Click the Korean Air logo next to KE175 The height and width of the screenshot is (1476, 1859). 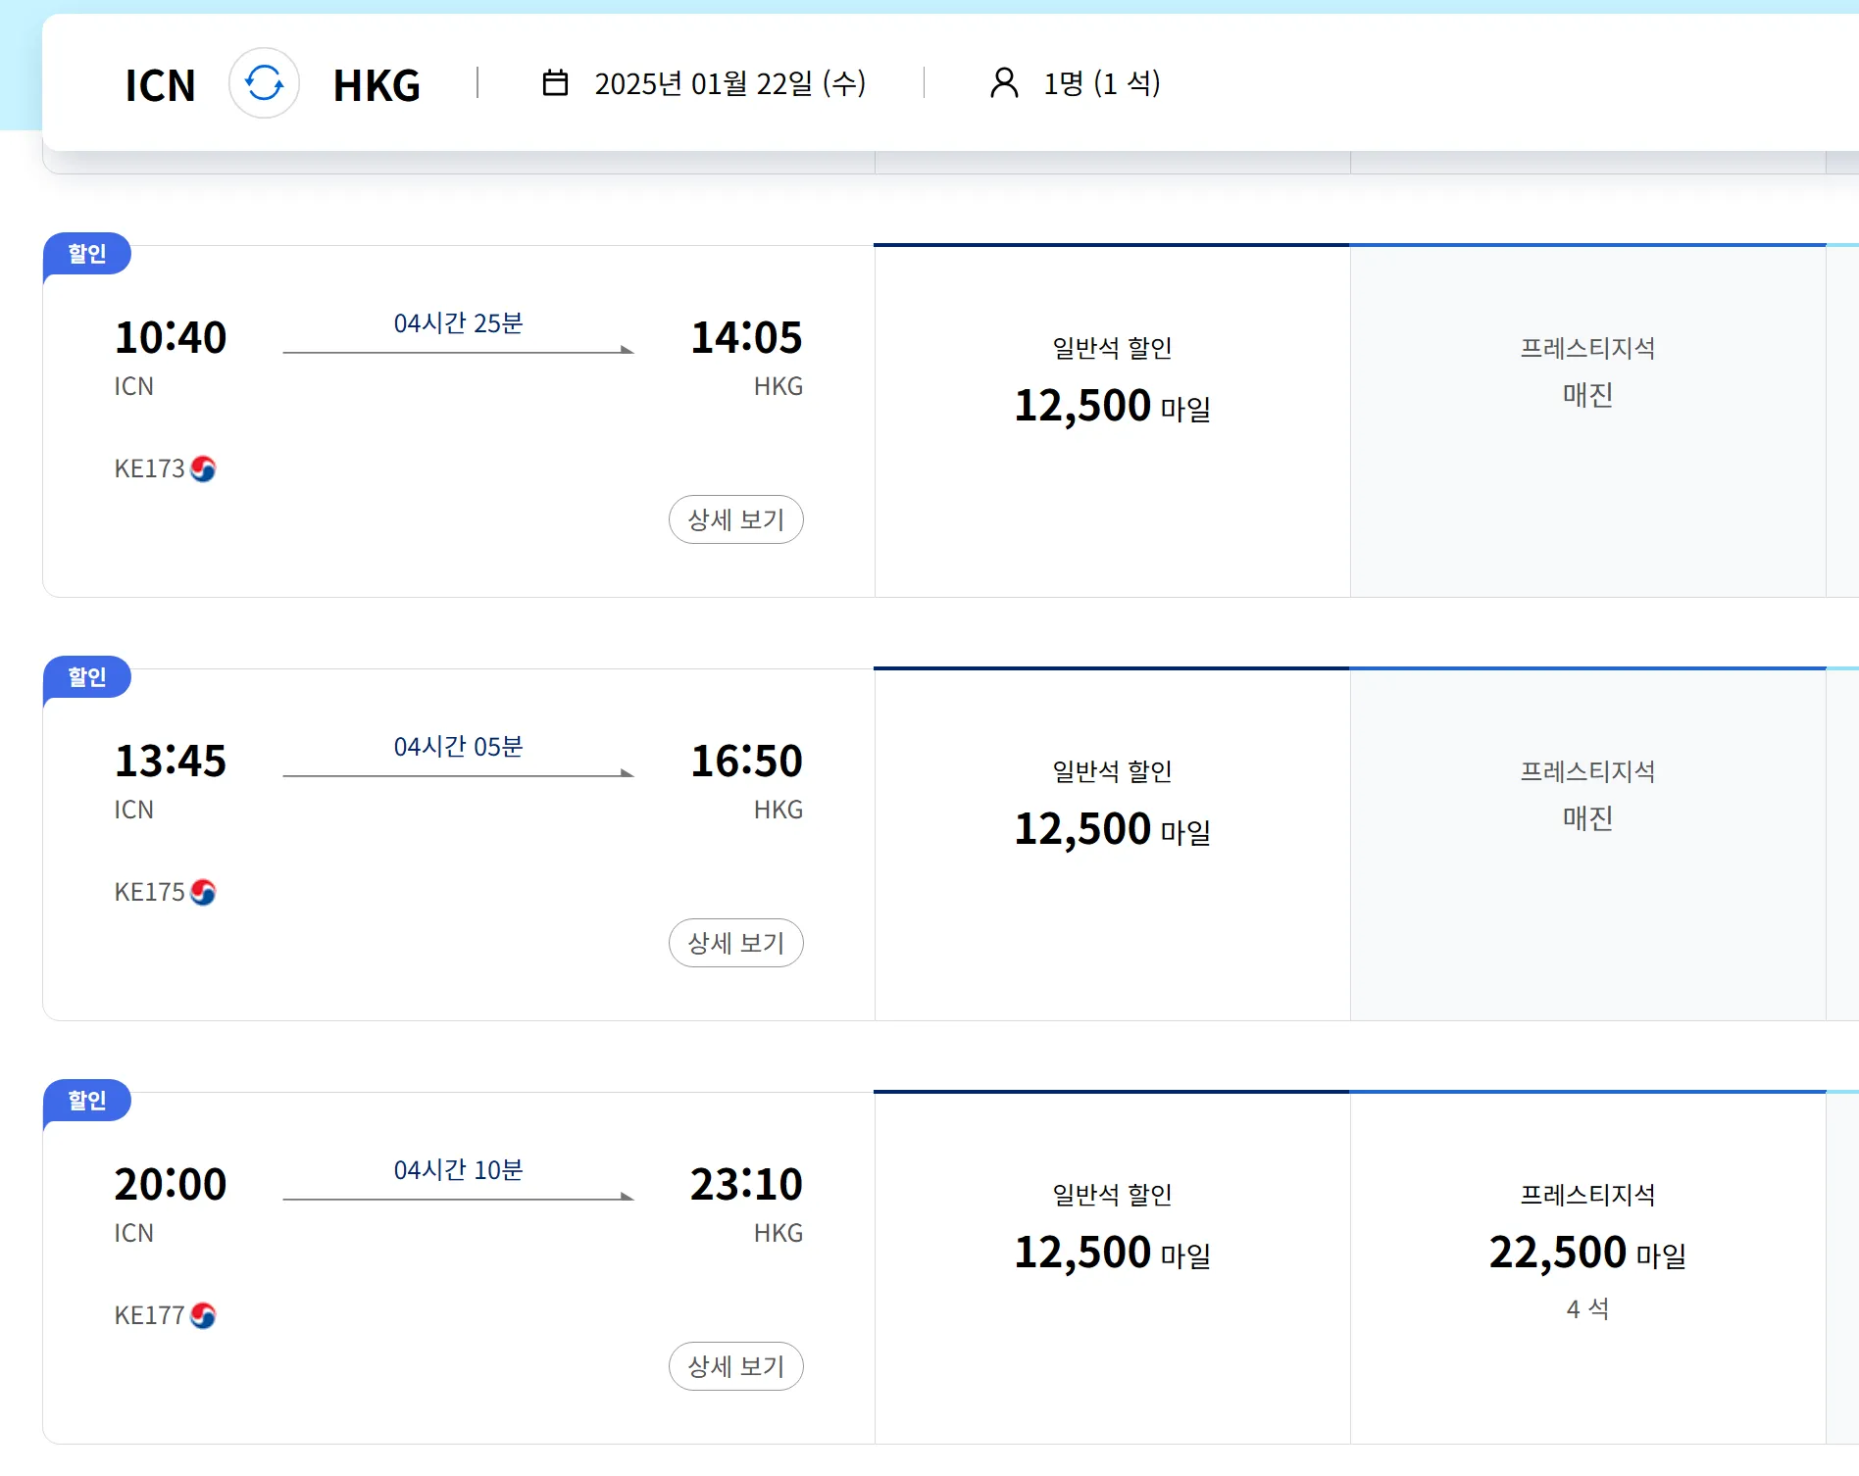(x=203, y=893)
